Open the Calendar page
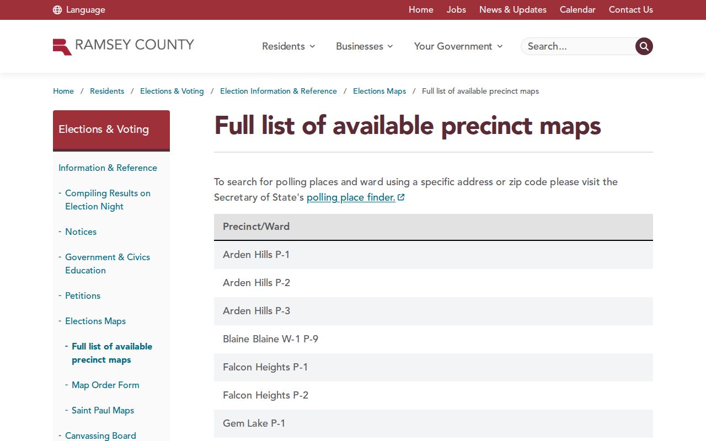706x441 pixels. [x=577, y=10]
